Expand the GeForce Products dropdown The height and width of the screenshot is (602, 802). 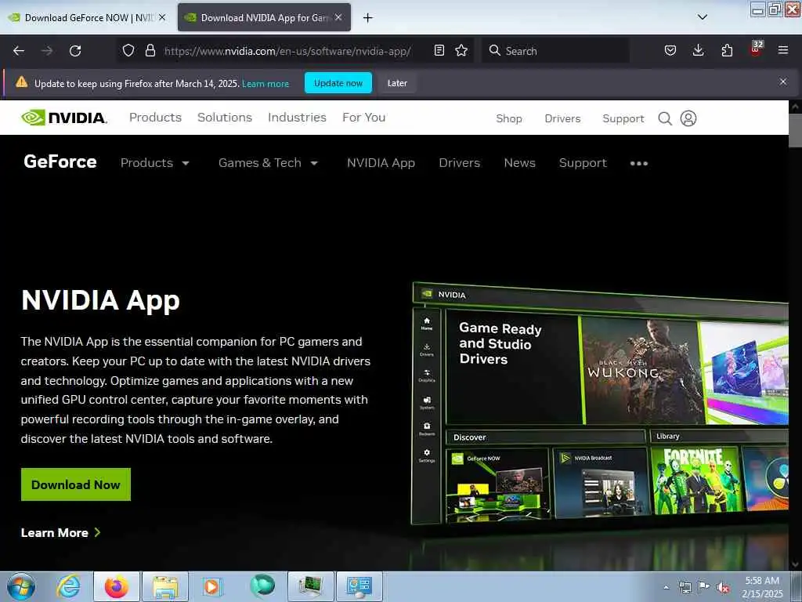pyautogui.click(x=154, y=163)
